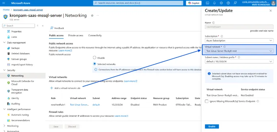Screen dimensions: 277x132
Task: Open the default subnet link in the table
Action: point(96,105)
